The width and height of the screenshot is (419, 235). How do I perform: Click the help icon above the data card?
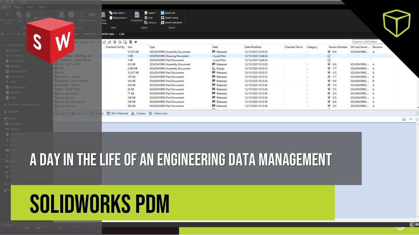pos(417,119)
